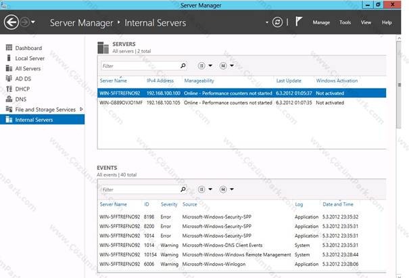Go back with the back arrow button
The image size is (409, 278).
(x=11, y=22)
